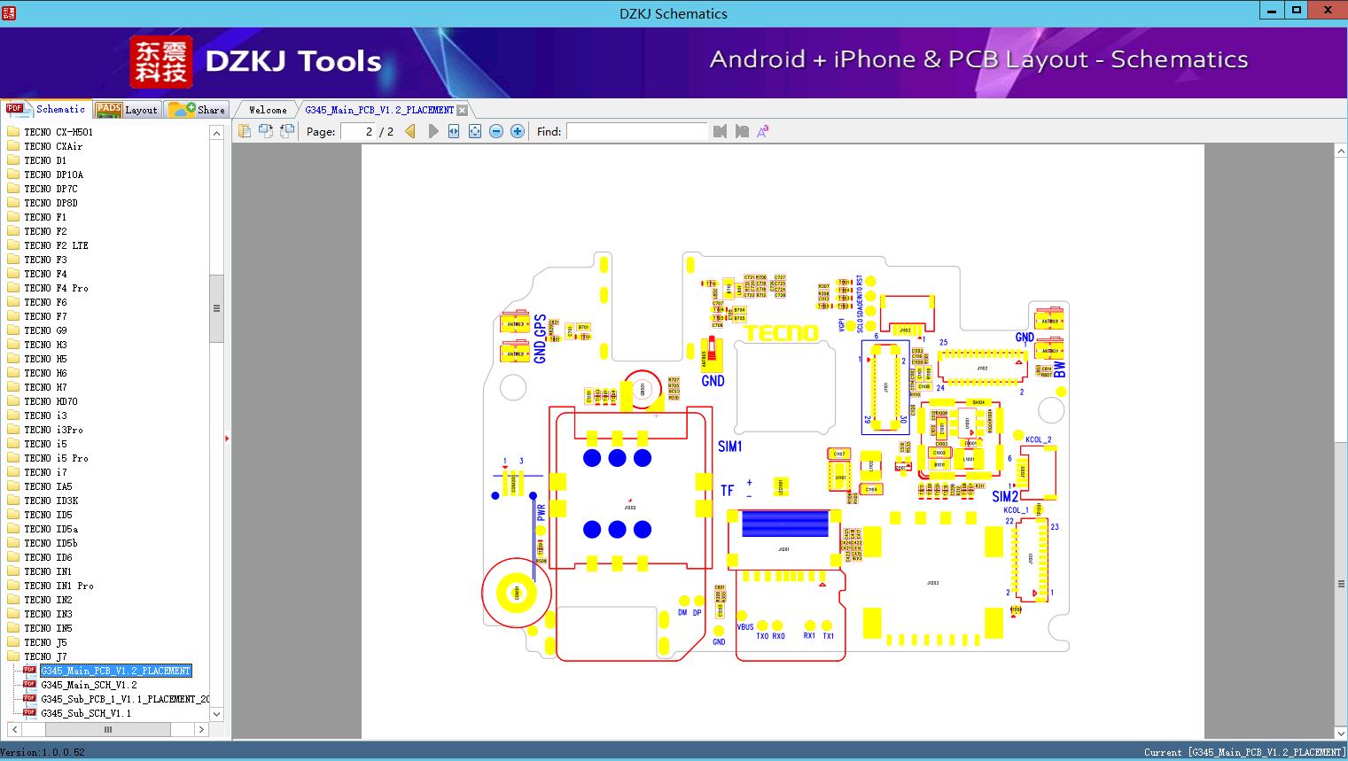Select the TECNO IN5 folder
Image resolution: width=1348 pixels, height=761 pixels.
[48, 628]
